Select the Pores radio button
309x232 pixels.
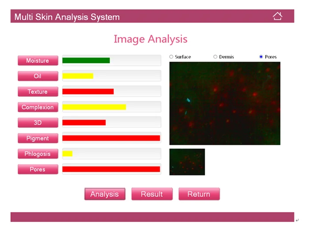(261, 57)
